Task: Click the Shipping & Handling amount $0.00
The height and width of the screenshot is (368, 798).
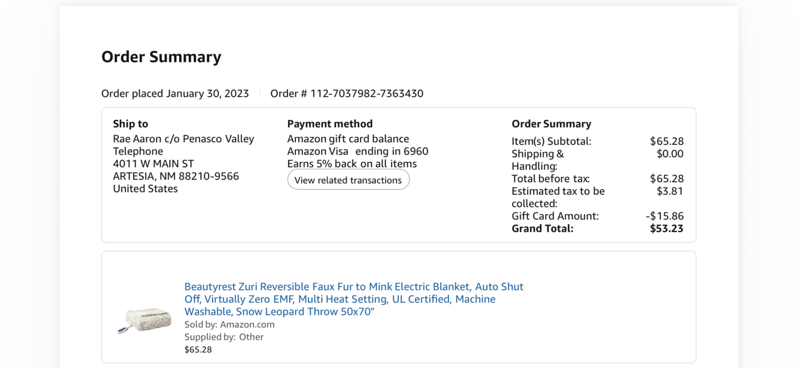Action: [670, 154]
